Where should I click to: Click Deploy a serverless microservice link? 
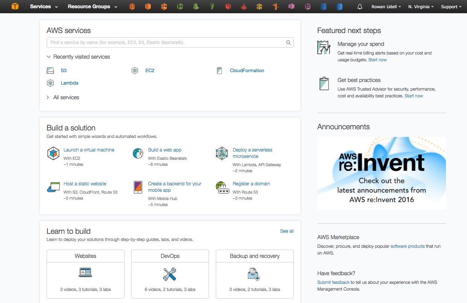coord(252,153)
